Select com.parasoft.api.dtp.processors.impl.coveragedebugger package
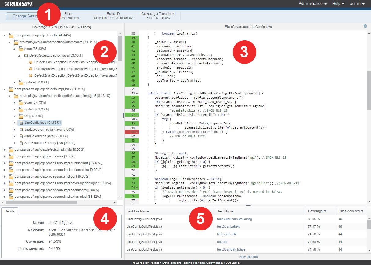Viewport: 371px width, 265px height. [x=63, y=183]
